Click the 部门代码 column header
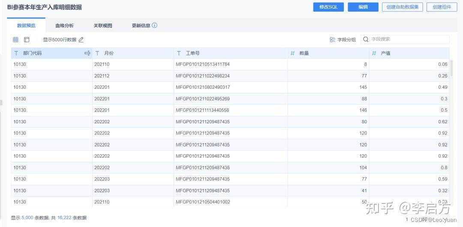This screenshot has width=463, height=227. [52, 53]
